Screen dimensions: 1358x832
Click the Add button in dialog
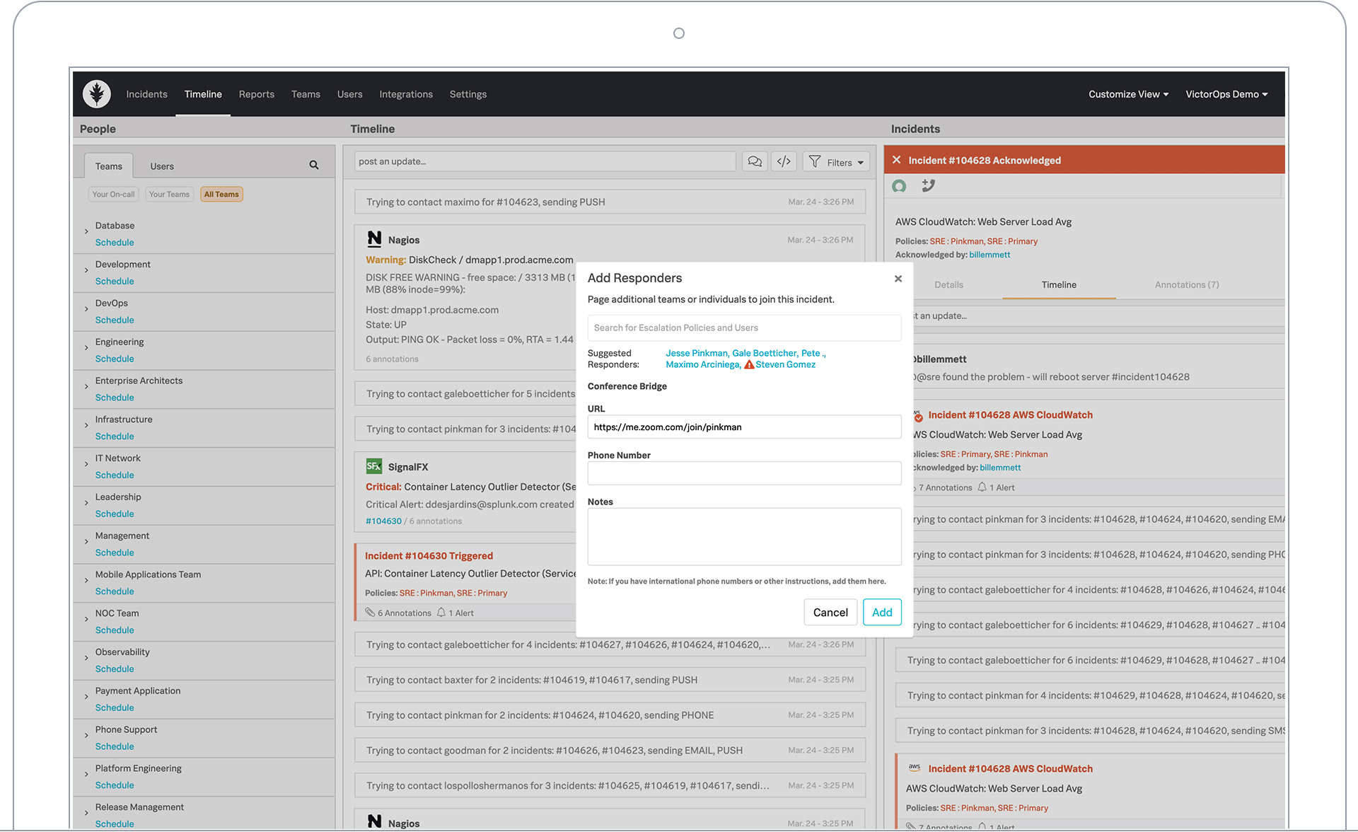[x=882, y=613]
